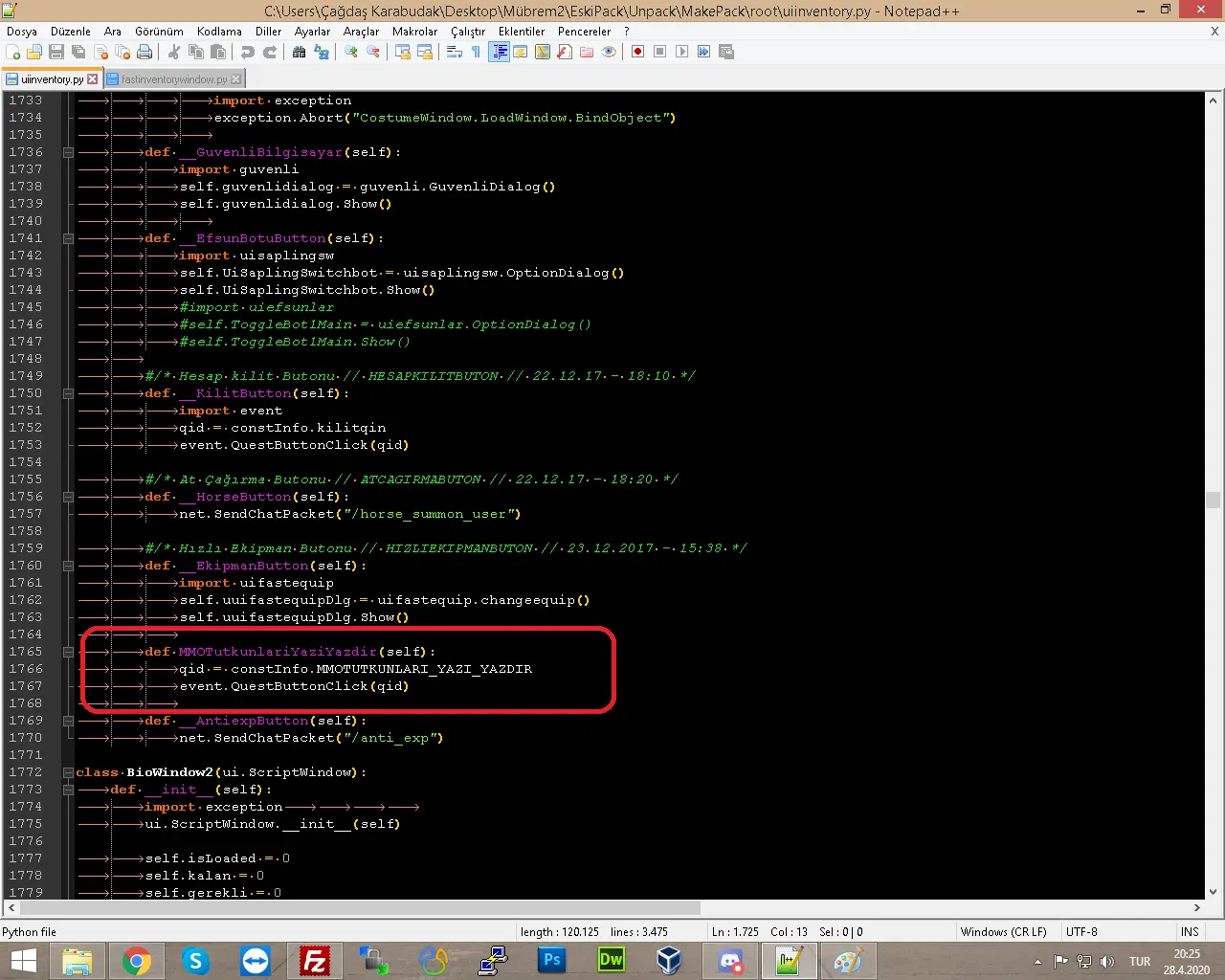The width and height of the screenshot is (1225, 980).
Task: Collapse the __KilitButton fold at line 1750
Action: pos(68,393)
